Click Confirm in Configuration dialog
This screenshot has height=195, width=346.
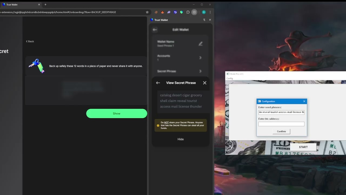tap(281, 131)
